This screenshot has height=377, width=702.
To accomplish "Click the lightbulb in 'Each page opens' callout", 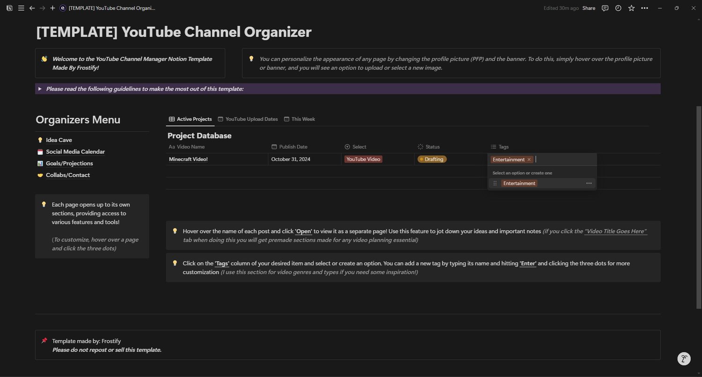I will pyautogui.click(x=44, y=205).
